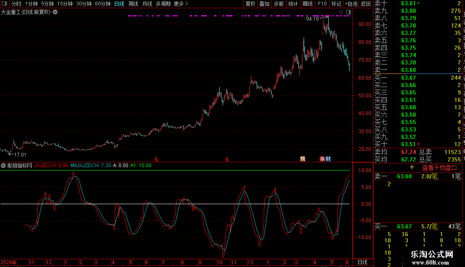Select the 买二 63.66 row
Viewport: 465px width, 267px height.
(418, 85)
